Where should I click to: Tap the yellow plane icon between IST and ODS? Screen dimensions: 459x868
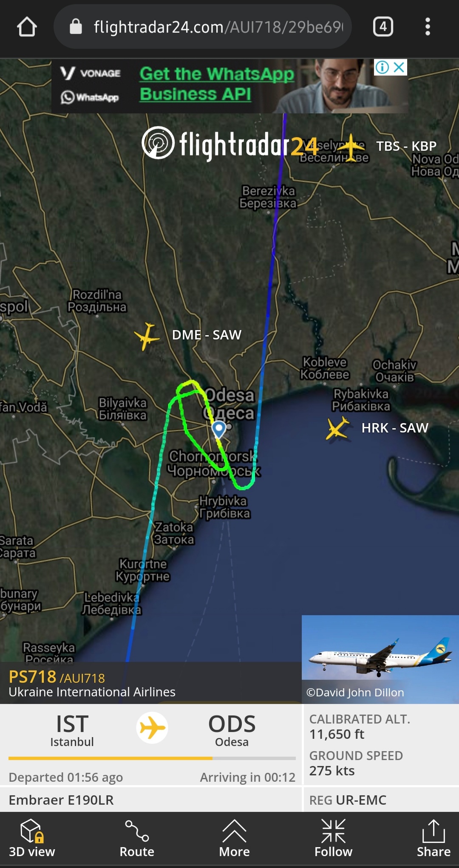pyautogui.click(x=152, y=728)
